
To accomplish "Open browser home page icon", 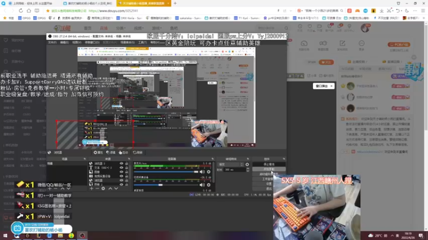I will pos(29,11).
